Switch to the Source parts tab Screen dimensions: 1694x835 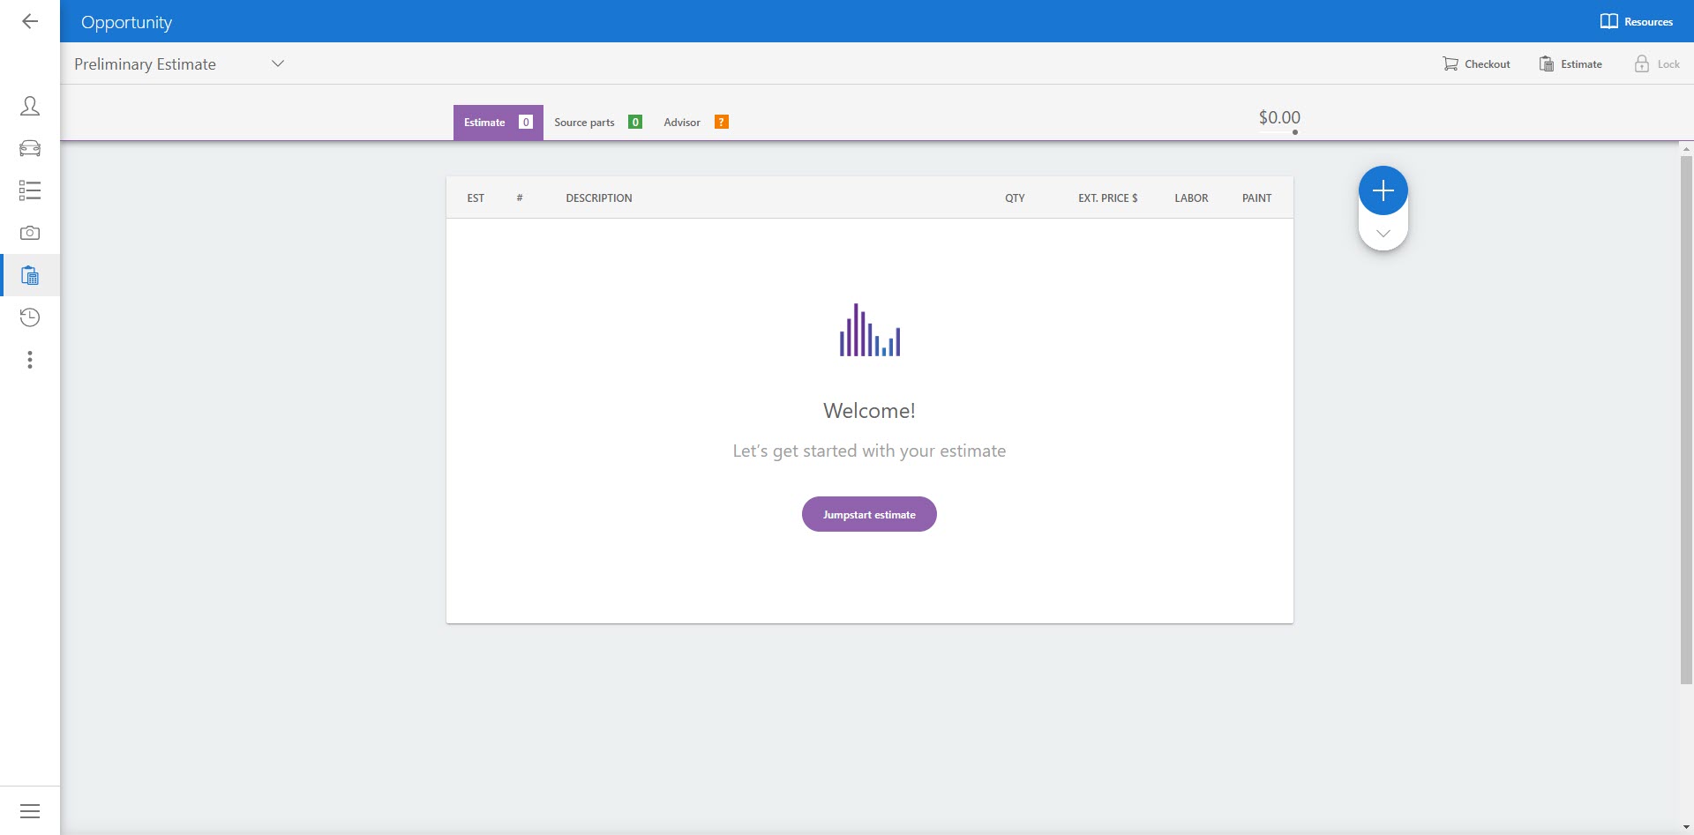596,123
